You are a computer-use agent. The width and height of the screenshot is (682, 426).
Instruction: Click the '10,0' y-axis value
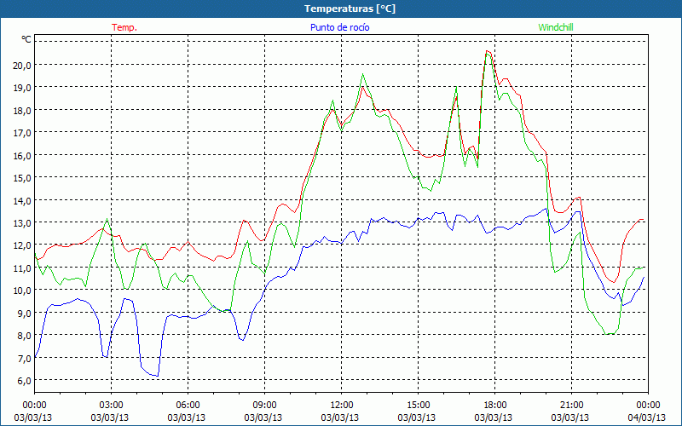tap(22, 291)
